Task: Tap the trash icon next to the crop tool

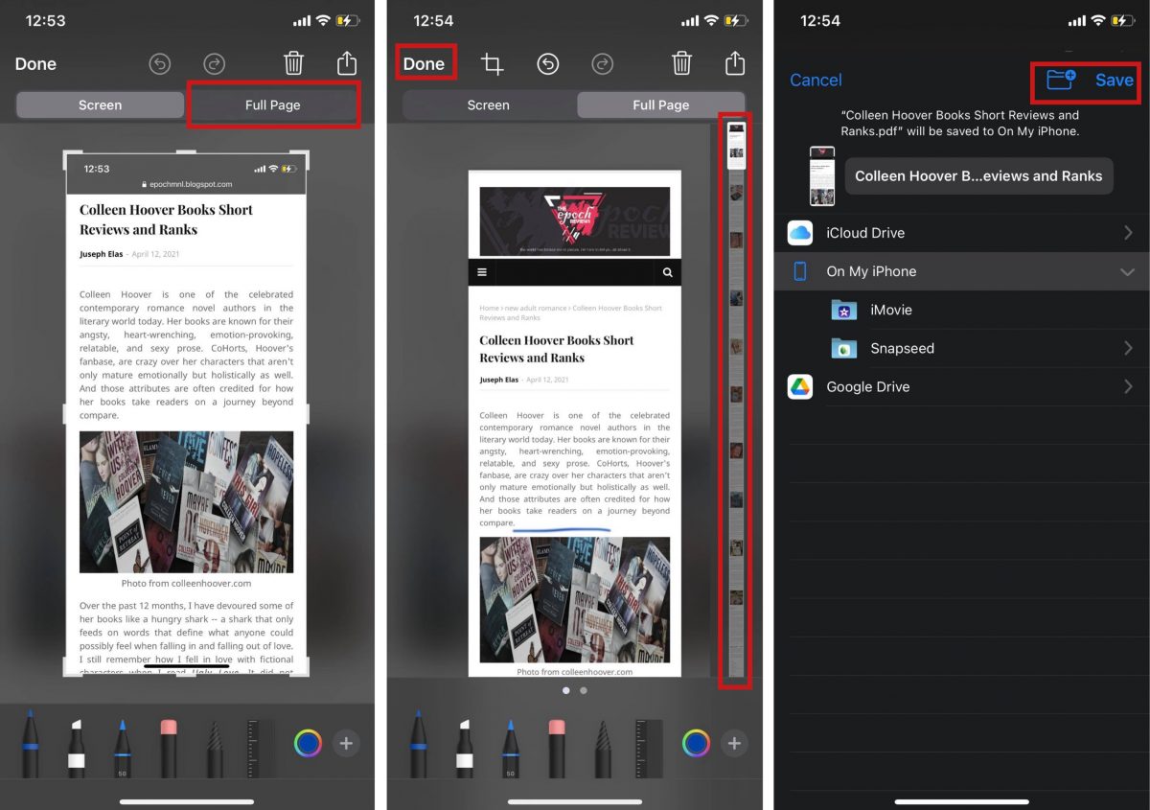Action: coord(681,64)
